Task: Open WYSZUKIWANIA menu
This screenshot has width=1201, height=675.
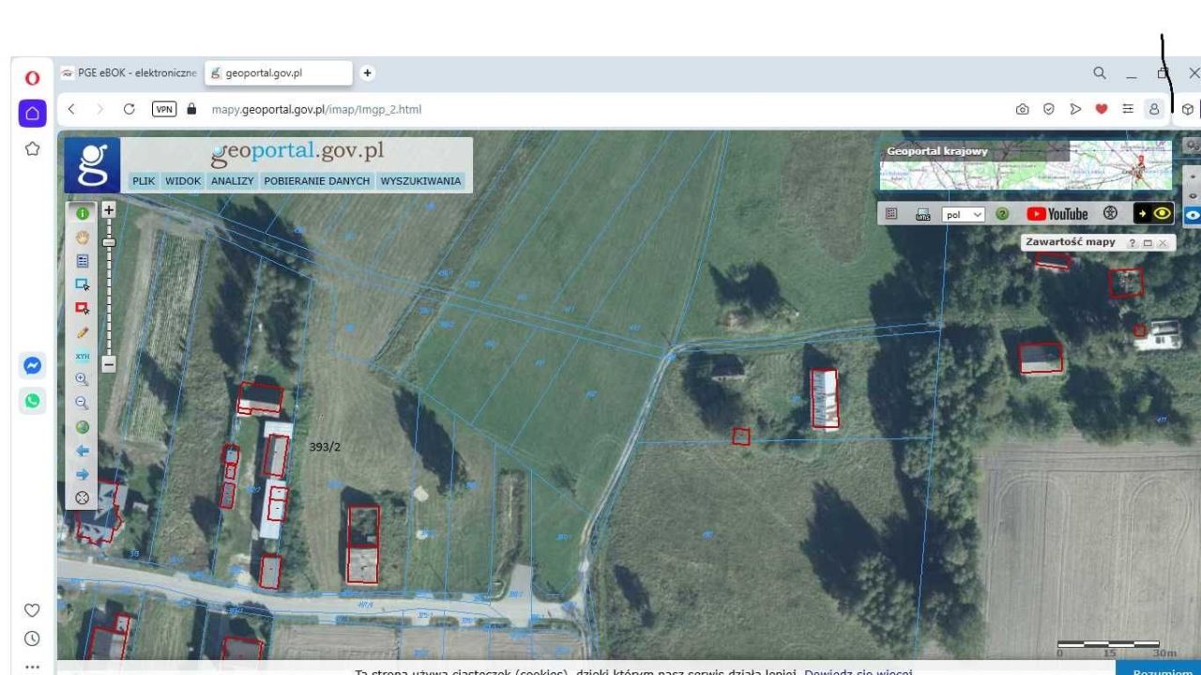Action: (x=420, y=182)
